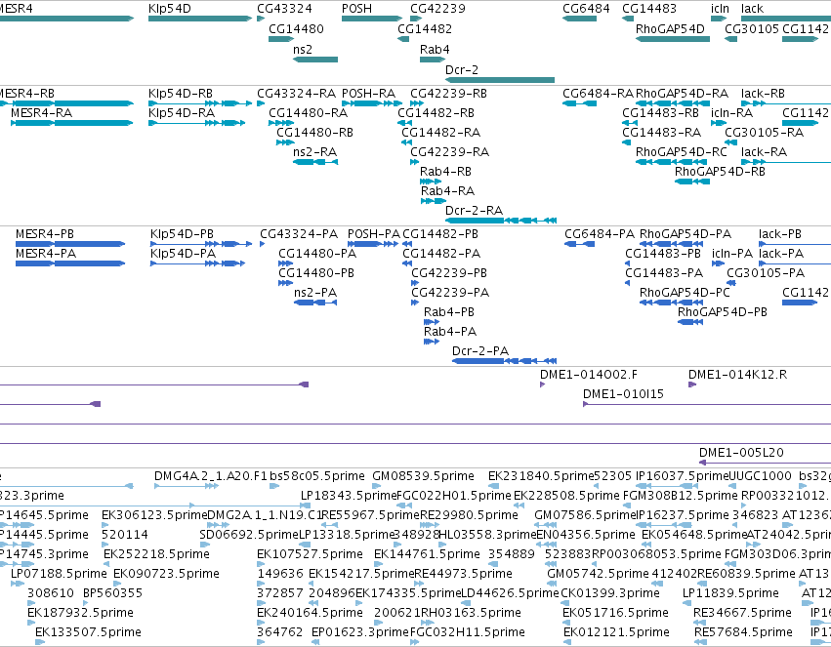Click the EK252218.5prime EST label
Screen dimensions: 831x647
156,554
